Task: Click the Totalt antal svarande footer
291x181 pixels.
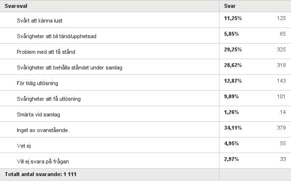Action: coord(41,174)
